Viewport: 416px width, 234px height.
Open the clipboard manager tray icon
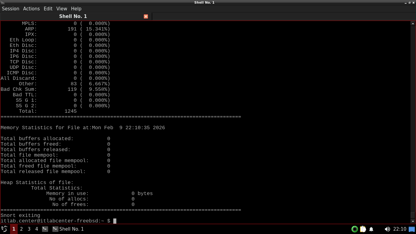pyautogui.click(x=363, y=229)
